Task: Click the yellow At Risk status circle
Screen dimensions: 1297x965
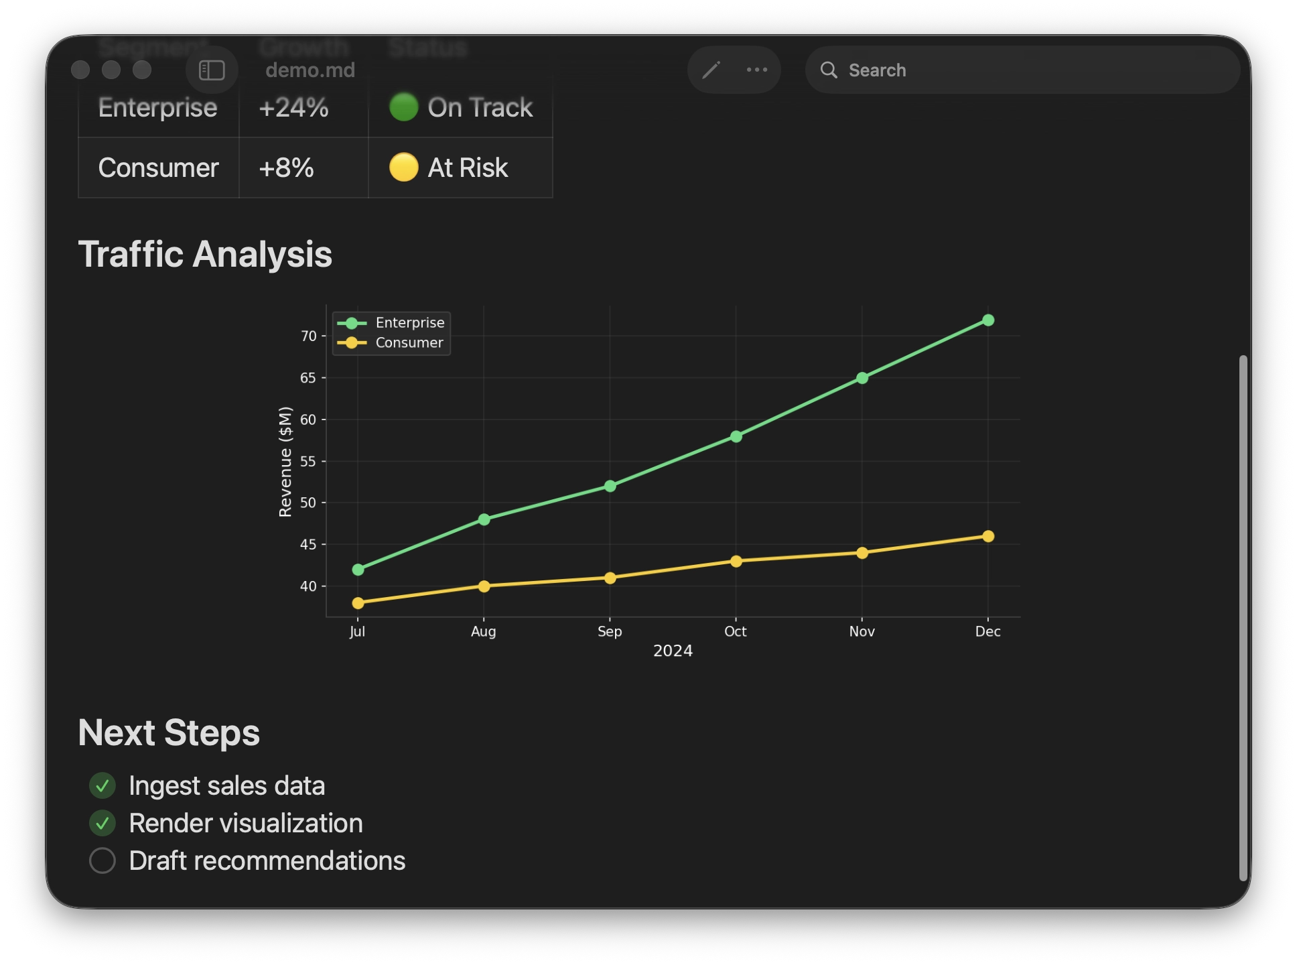Action: (x=404, y=168)
